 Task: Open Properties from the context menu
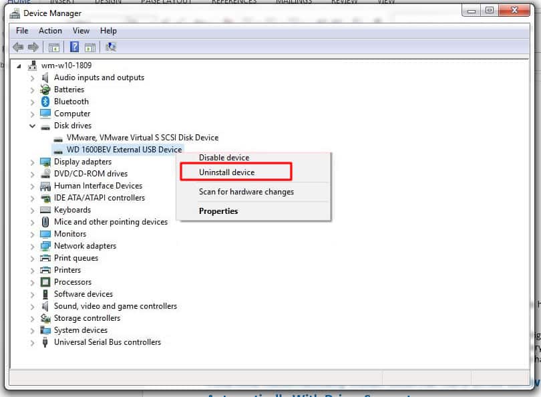point(218,211)
